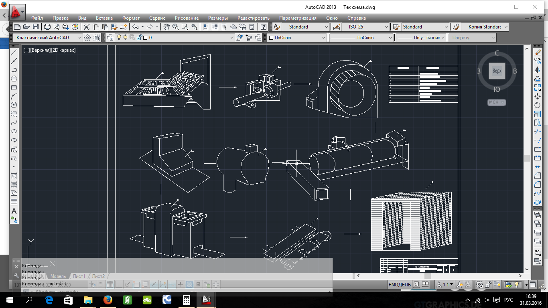Image resolution: width=548 pixels, height=308 pixels.
Task: Open the Файл menu
Action: tap(37, 18)
